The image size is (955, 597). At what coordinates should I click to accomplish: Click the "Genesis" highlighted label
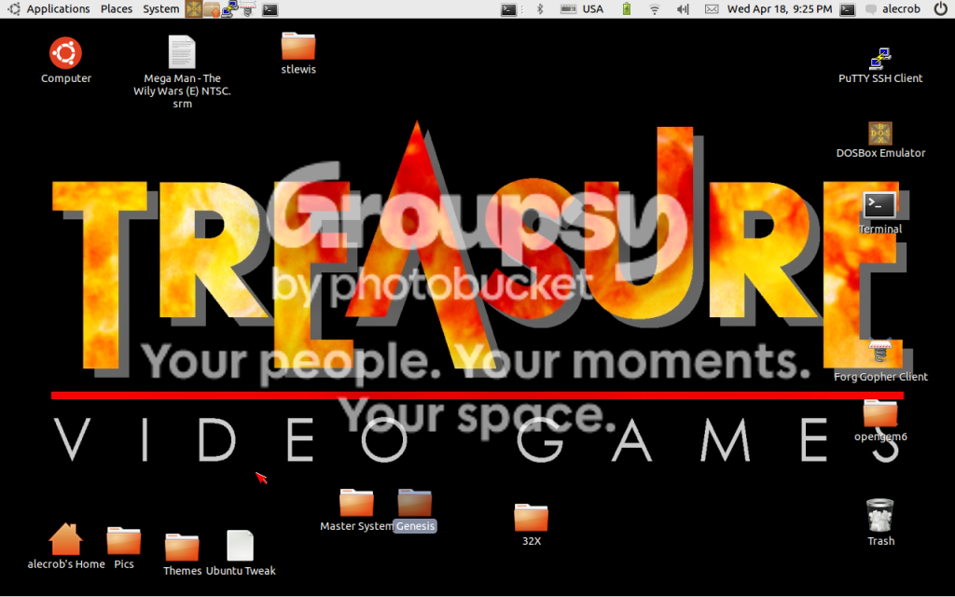(415, 526)
